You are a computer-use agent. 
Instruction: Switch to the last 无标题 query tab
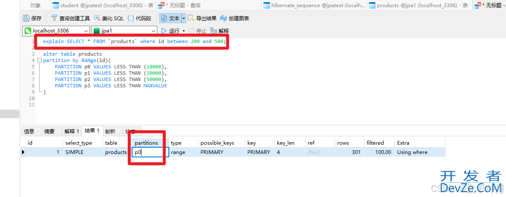click(x=488, y=5)
